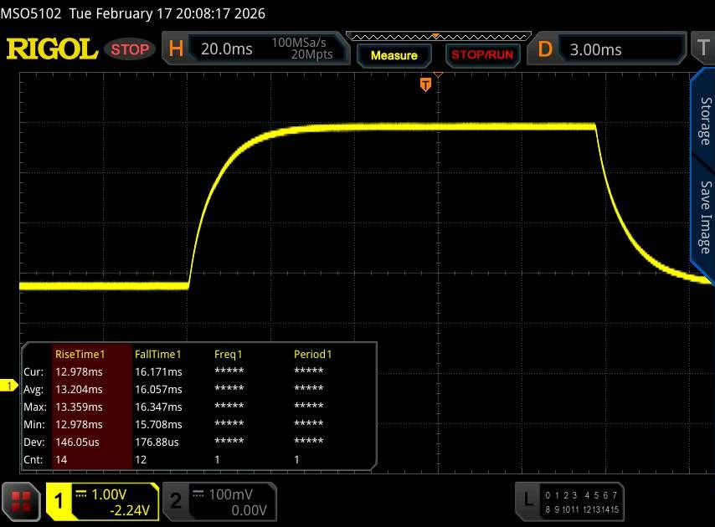Click the red STOP status indicator
The width and height of the screenshot is (715, 527).
131,49
